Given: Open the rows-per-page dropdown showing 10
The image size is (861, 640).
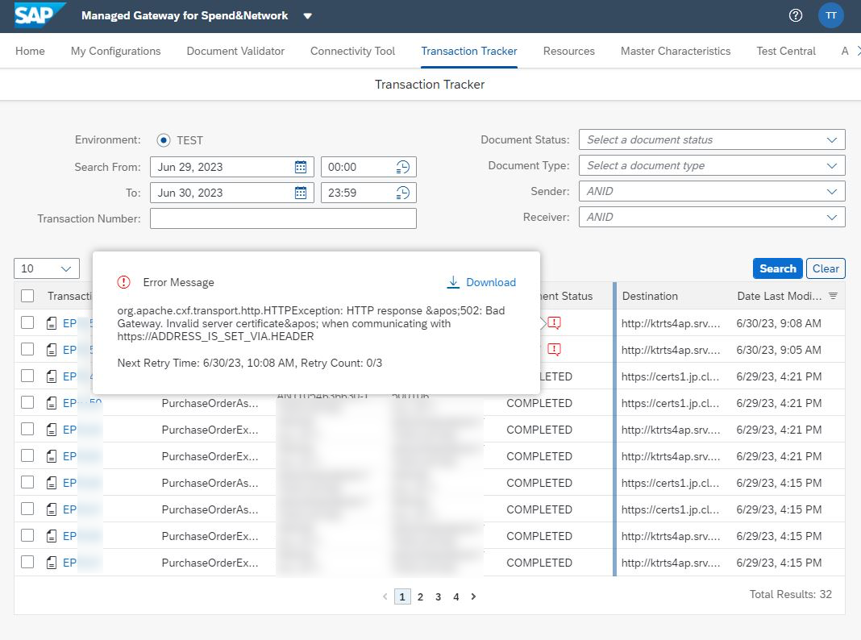Looking at the screenshot, I should point(47,268).
